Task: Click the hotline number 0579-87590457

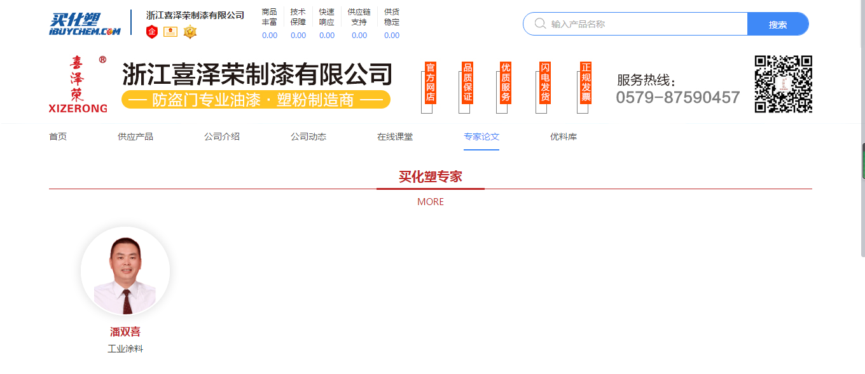Action: [678, 97]
